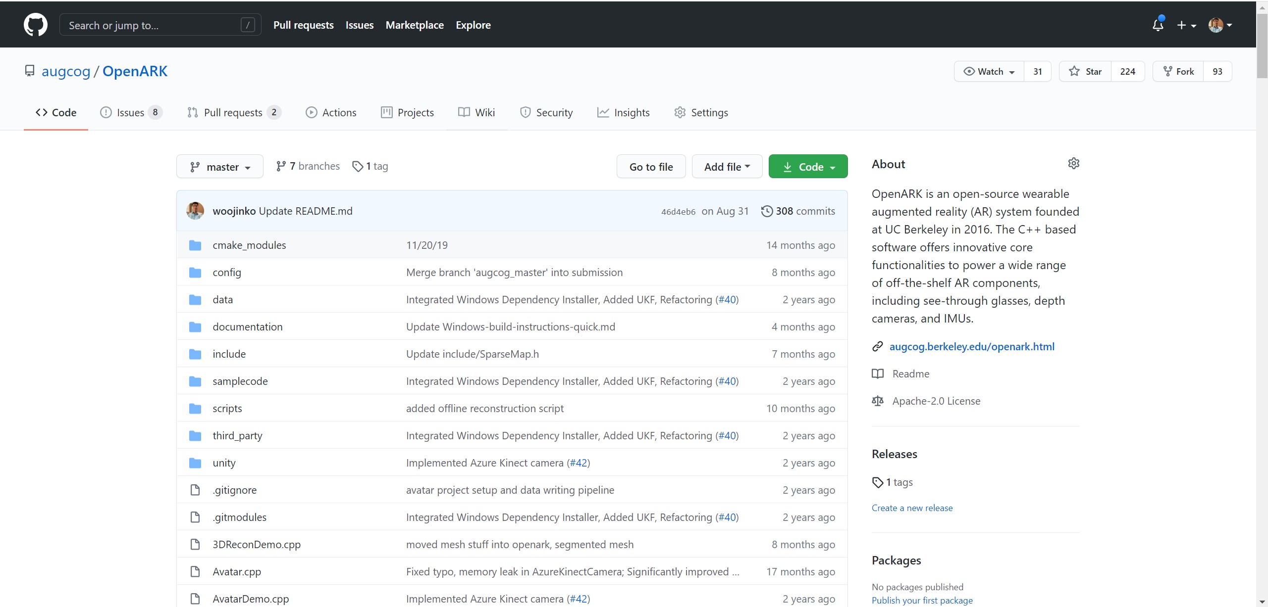Star the OpenARK repository

[x=1085, y=72]
